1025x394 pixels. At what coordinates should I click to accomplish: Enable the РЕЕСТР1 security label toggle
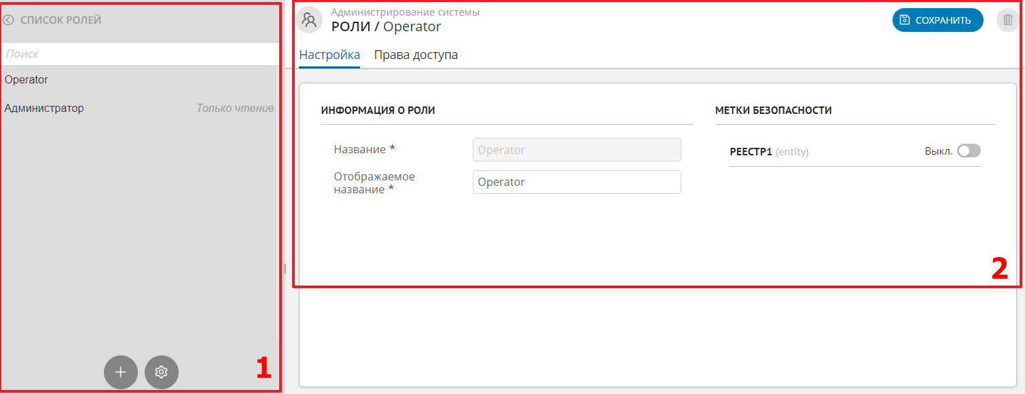tap(969, 151)
